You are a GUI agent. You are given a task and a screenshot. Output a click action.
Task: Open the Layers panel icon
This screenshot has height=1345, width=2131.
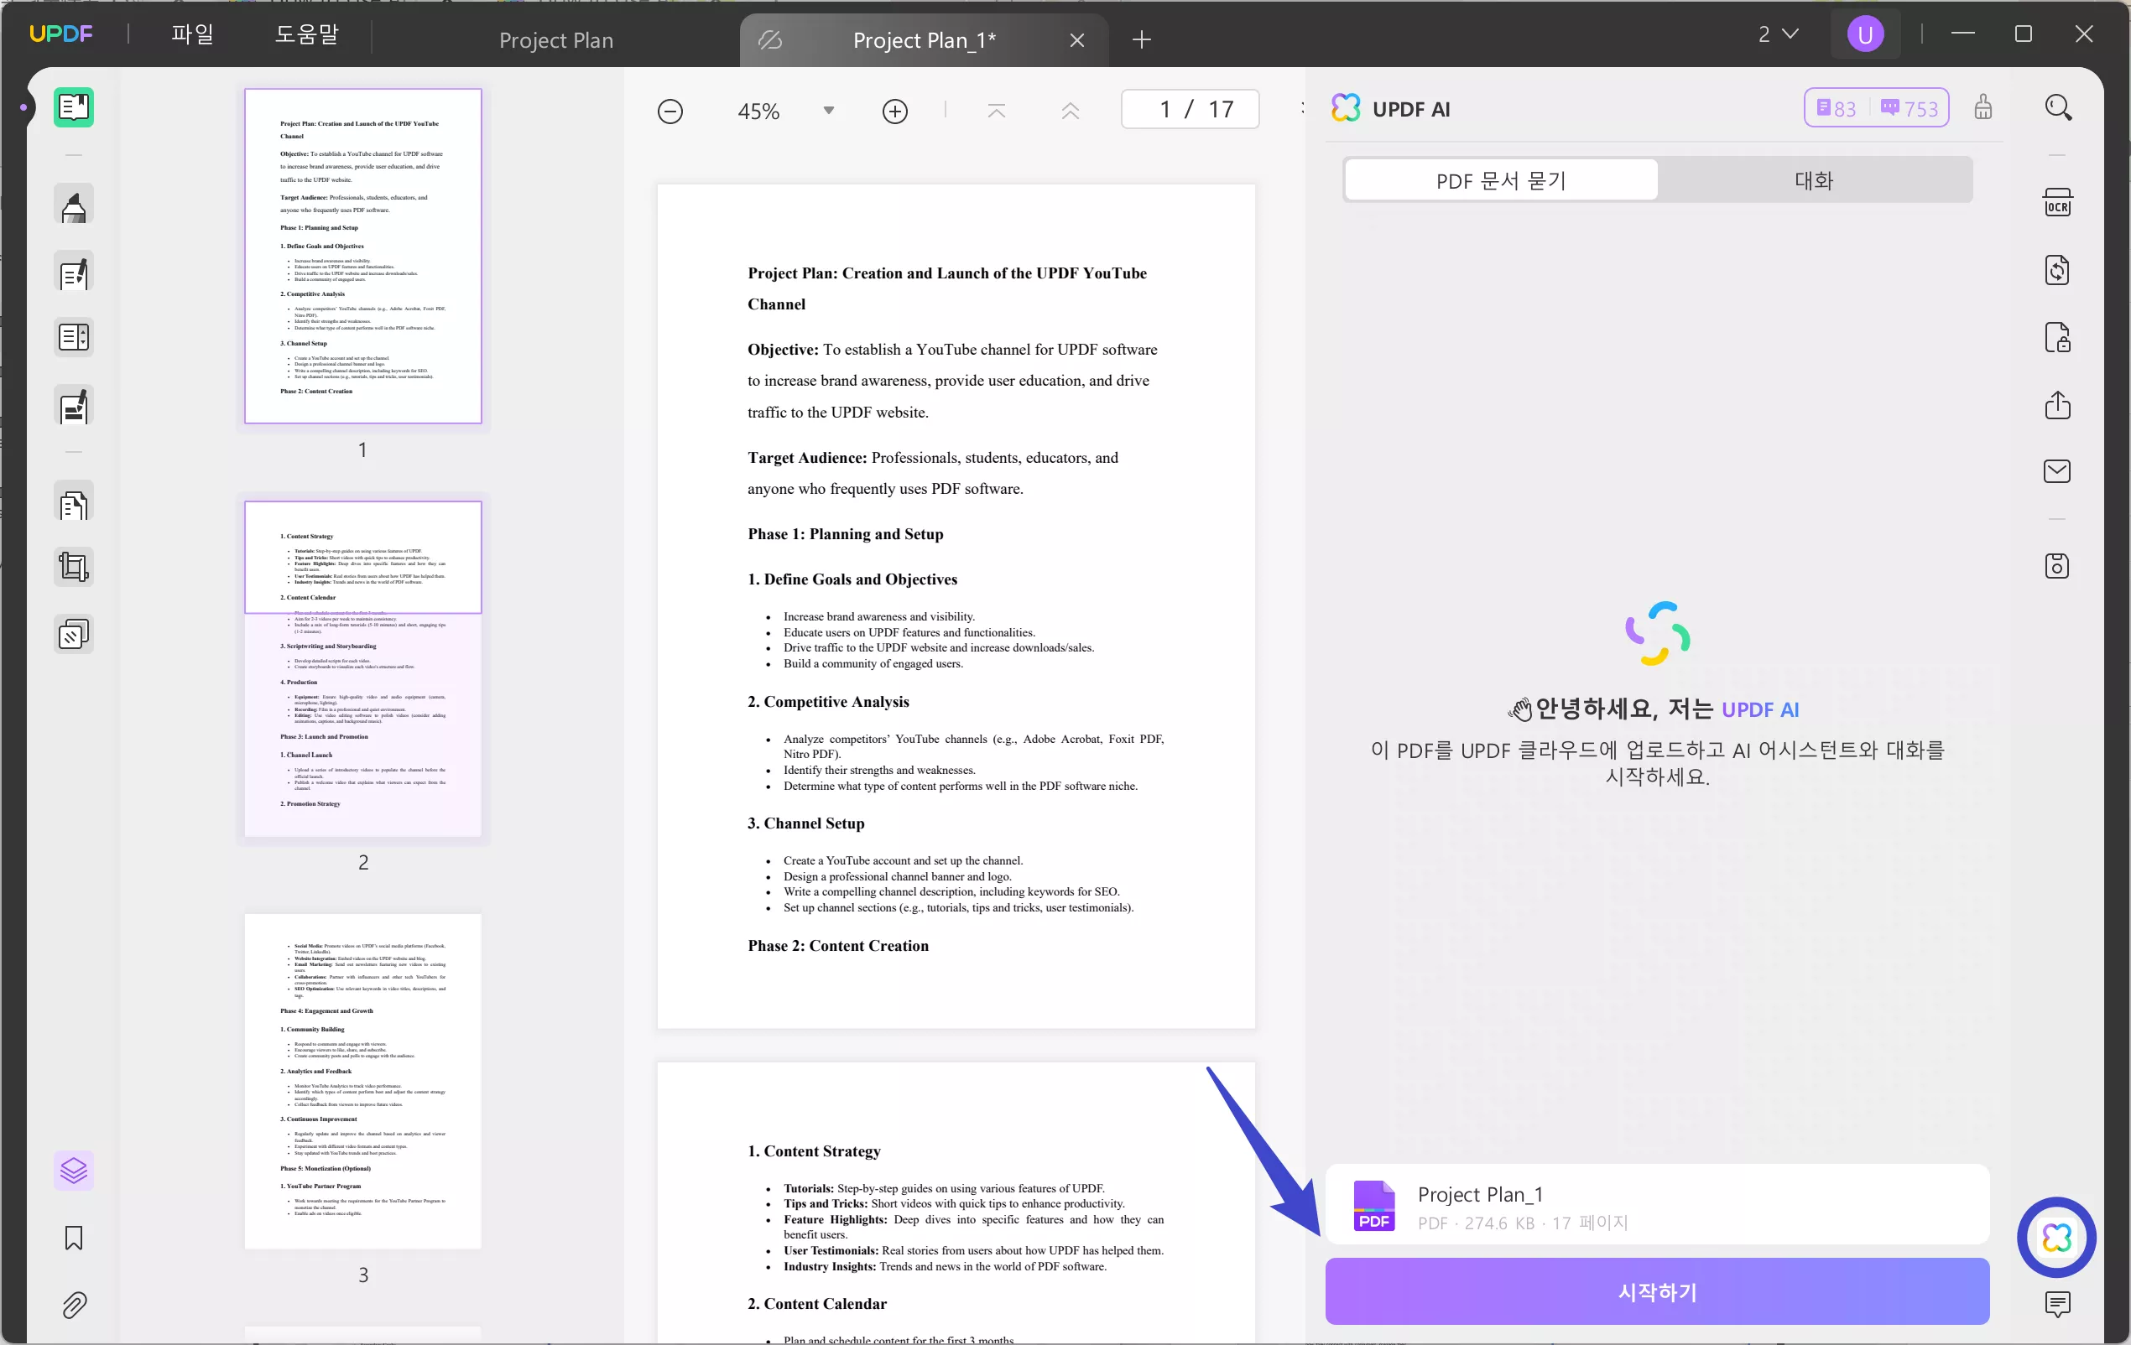coord(74,1171)
